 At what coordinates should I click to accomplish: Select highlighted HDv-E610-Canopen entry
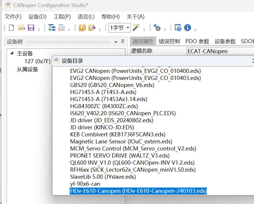(x=138, y=191)
